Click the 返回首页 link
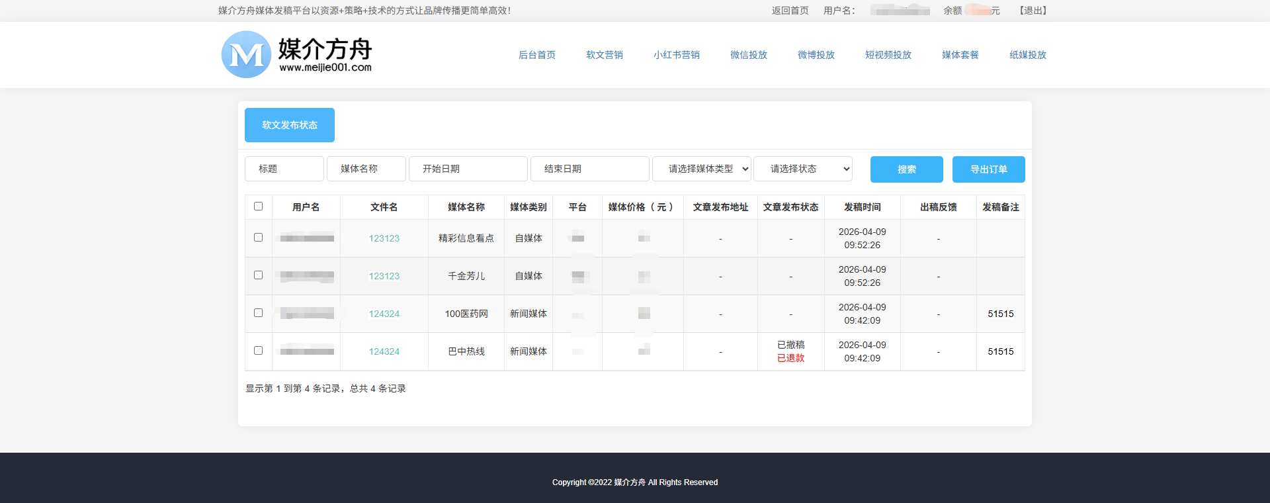1270x503 pixels. click(x=790, y=11)
